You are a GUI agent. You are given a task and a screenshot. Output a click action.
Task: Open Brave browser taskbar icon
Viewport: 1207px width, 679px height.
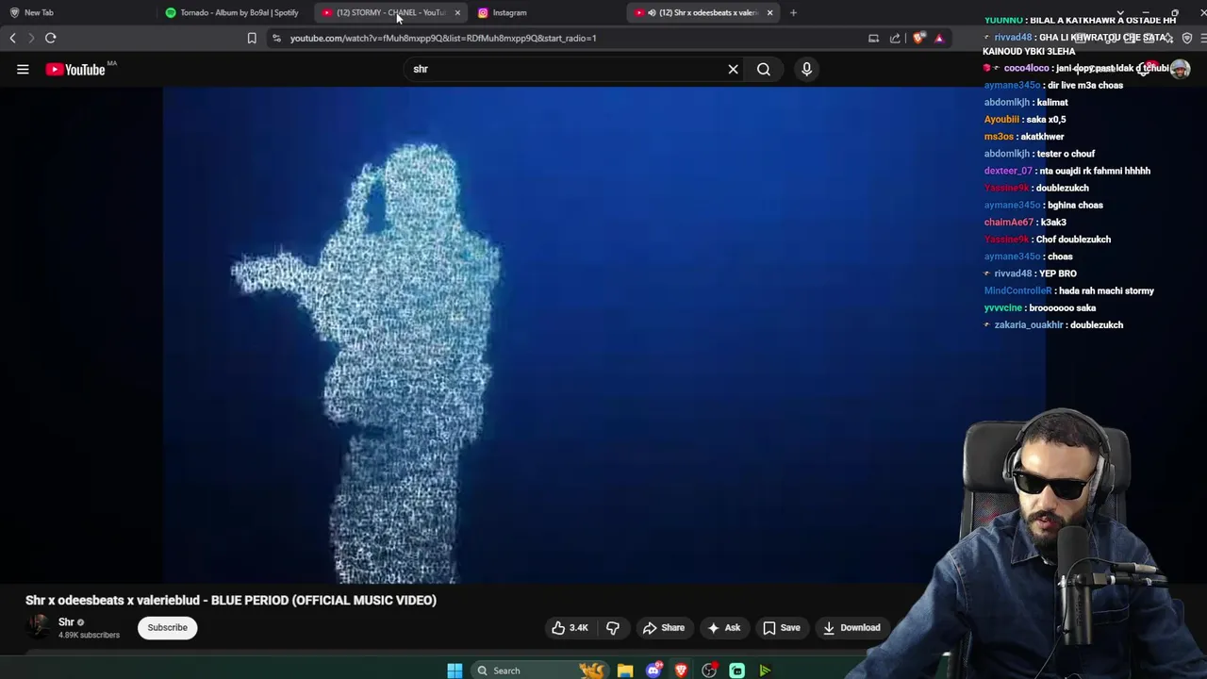681,671
